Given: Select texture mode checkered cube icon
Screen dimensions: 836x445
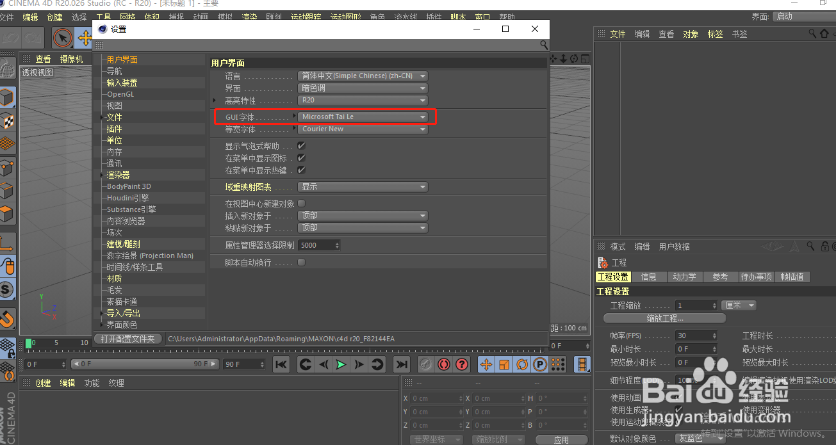Looking at the screenshot, I should [7, 120].
